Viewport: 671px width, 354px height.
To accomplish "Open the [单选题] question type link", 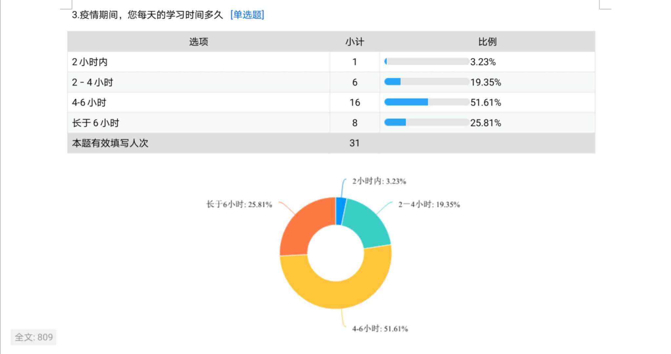I will (x=248, y=14).
